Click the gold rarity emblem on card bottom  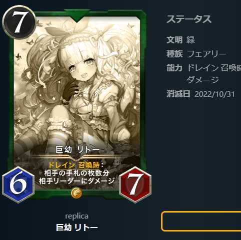[x=76, y=193]
